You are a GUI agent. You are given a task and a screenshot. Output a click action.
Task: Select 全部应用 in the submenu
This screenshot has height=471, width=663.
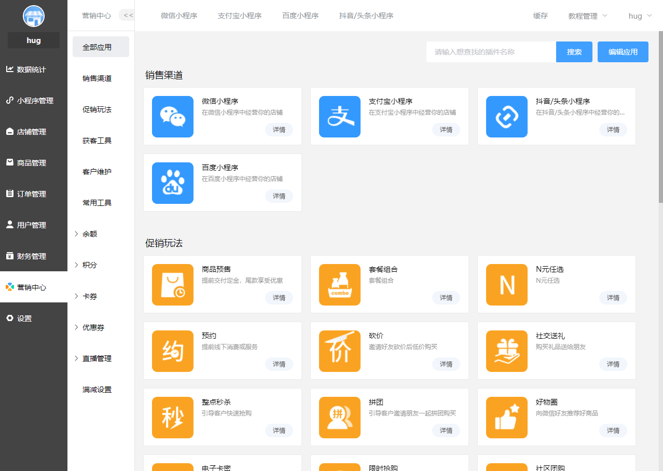101,47
